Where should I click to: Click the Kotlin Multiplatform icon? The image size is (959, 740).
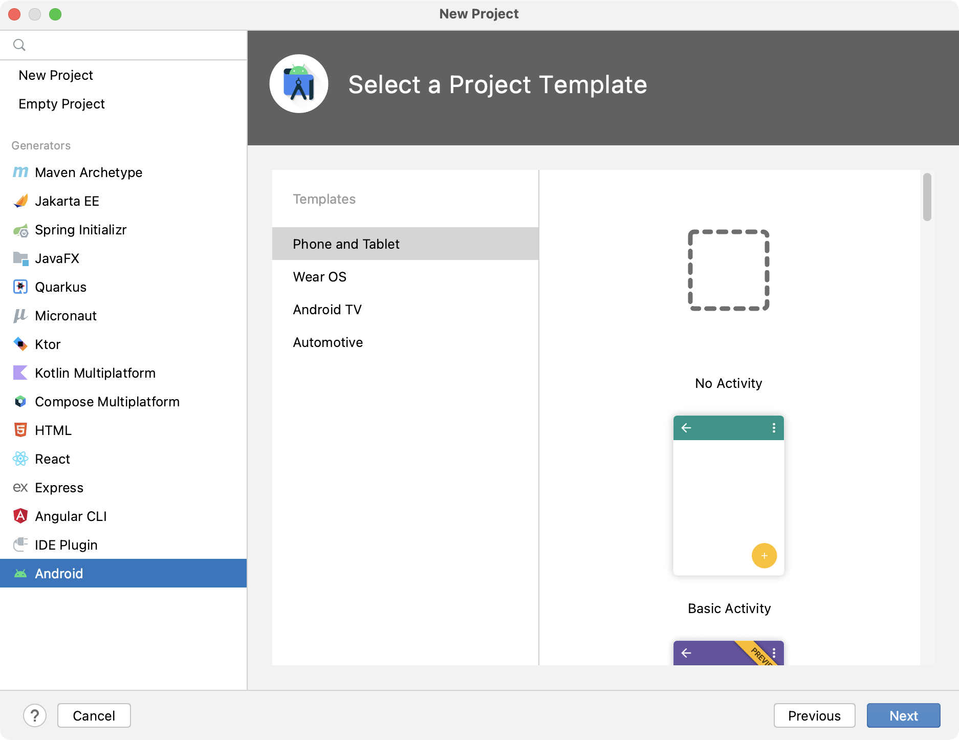tap(20, 373)
